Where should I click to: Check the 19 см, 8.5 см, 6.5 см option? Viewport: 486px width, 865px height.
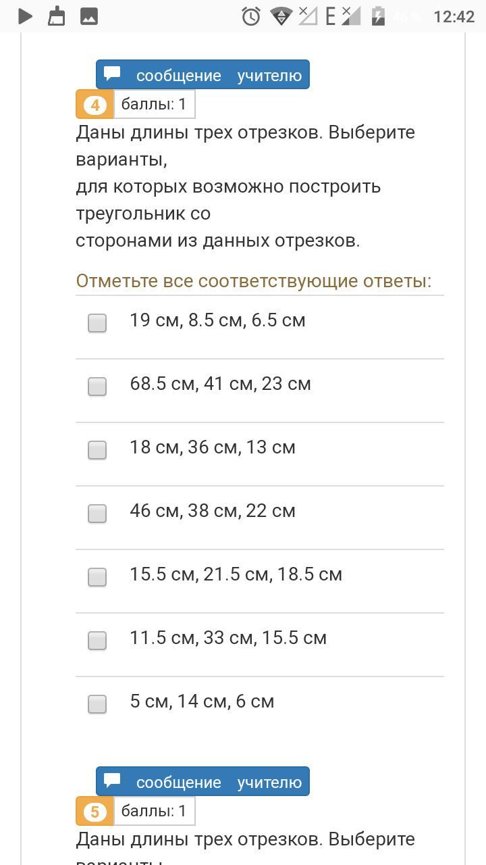click(x=97, y=322)
